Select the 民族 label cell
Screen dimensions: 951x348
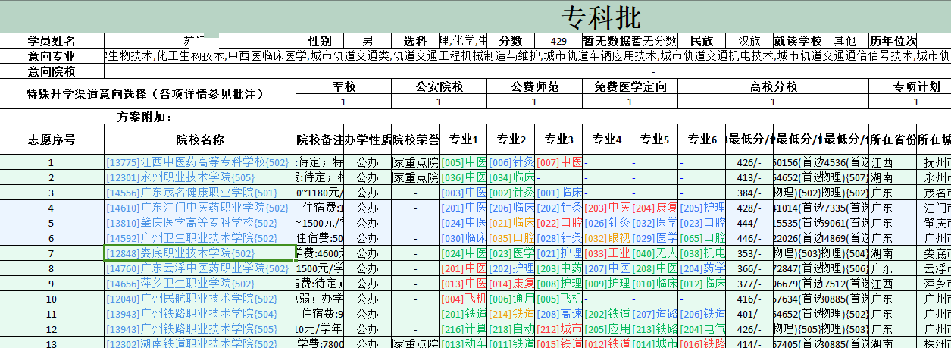coord(702,41)
